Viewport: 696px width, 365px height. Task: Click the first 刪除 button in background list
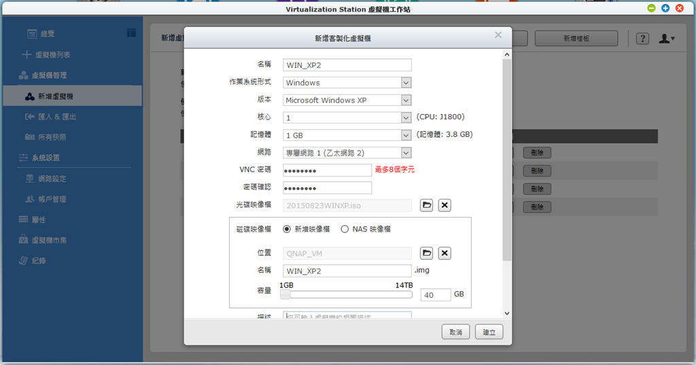pos(537,153)
